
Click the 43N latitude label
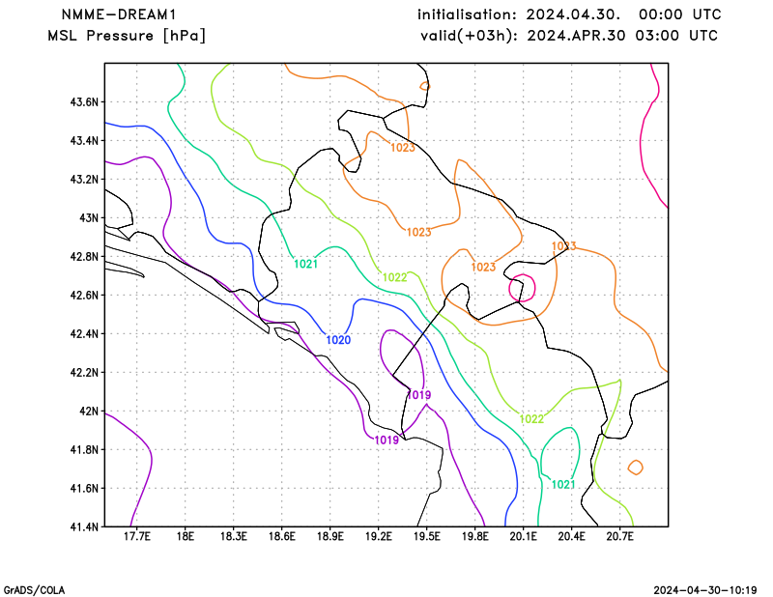point(89,218)
